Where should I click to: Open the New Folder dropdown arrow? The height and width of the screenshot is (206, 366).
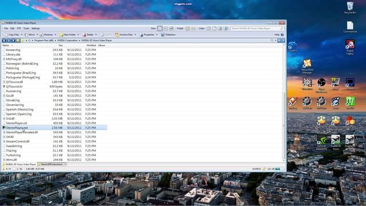78,34
